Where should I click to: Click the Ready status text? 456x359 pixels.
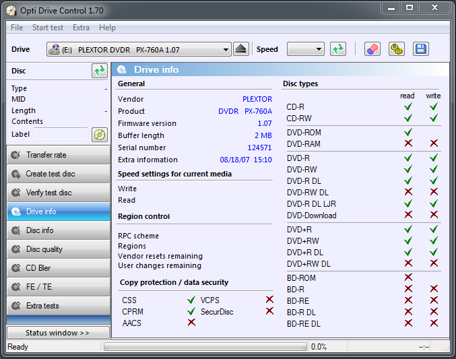pyautogui.click(x=18, y=347)
